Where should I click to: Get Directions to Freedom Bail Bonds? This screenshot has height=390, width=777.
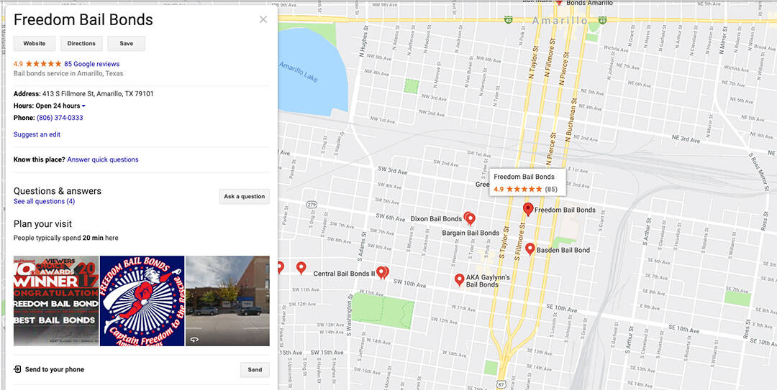point(81,44)
